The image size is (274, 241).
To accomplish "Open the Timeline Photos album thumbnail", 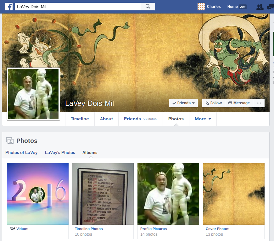I will (103, 194).
